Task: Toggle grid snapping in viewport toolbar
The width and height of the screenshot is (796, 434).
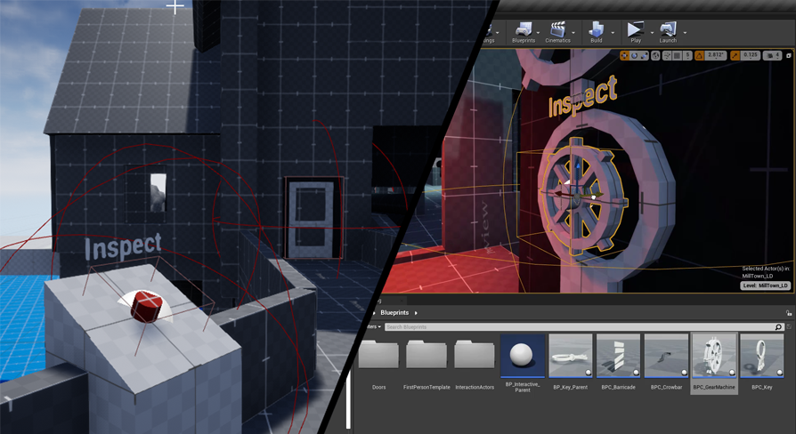Action: pyautogui.click(x=677, y=56)
